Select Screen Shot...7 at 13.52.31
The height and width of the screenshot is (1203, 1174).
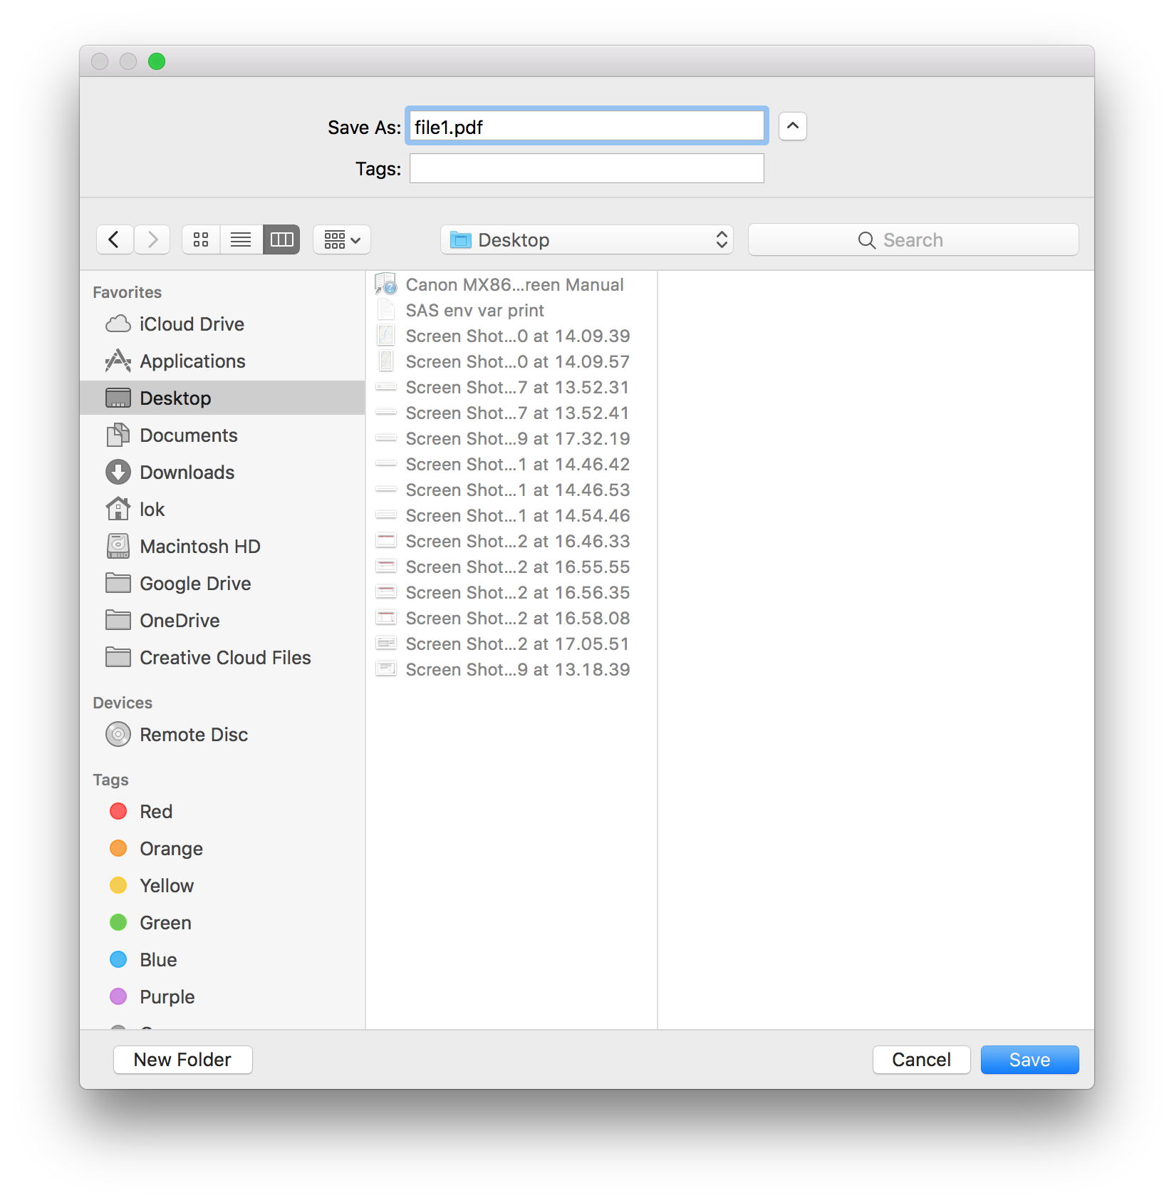click(511, 388)
